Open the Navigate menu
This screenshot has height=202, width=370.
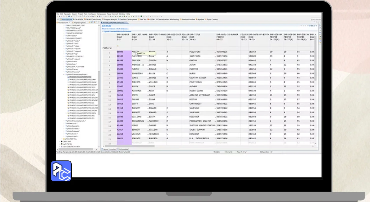coord(67,14)
